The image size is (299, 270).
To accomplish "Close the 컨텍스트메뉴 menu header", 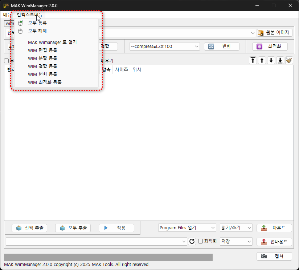I will (29, 15).
